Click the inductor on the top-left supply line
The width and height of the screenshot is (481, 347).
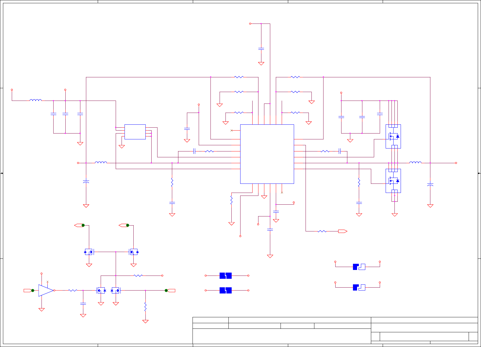tap(36, 100)
